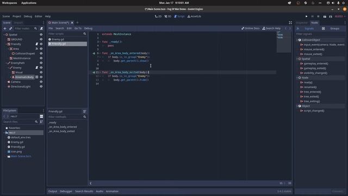Viewport: 348px width, 196px height.
Task: Click the Search Help button
Action: tap(271, 28)
